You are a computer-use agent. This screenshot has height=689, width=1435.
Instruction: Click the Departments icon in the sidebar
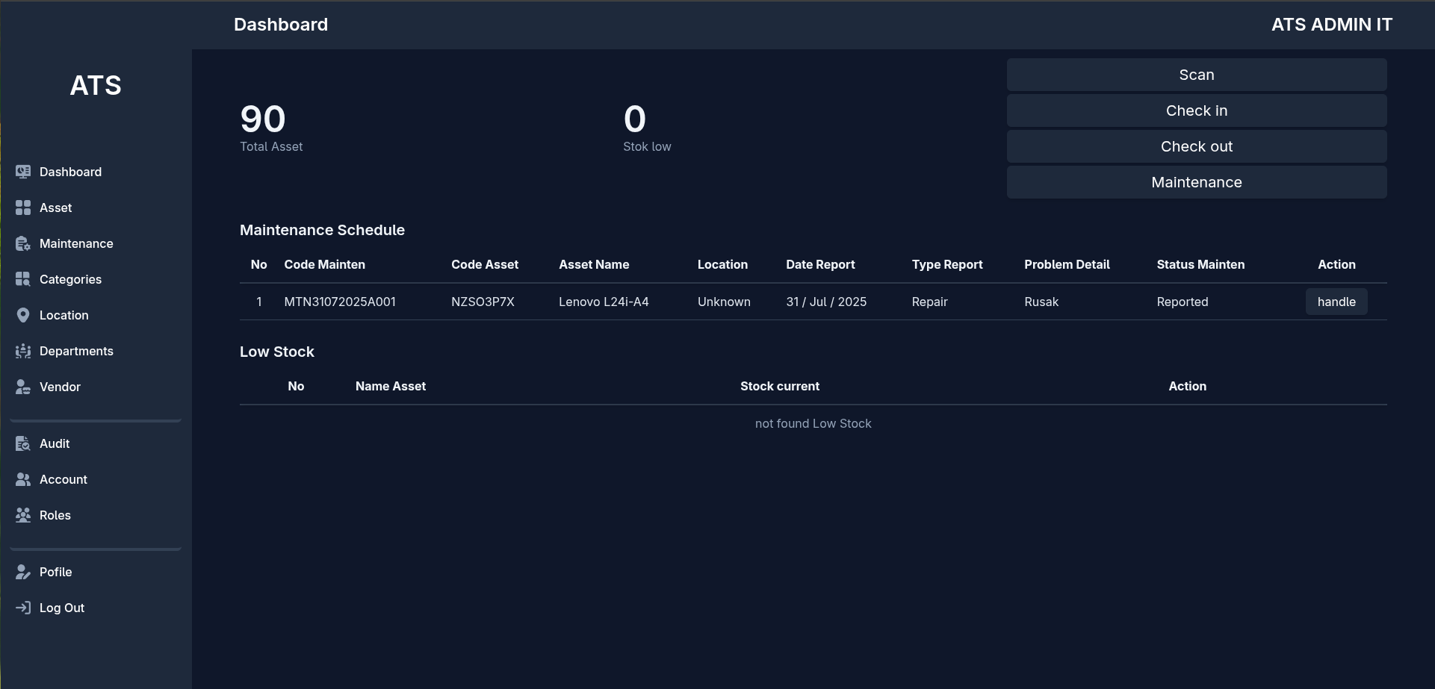[x=23, y=350]
